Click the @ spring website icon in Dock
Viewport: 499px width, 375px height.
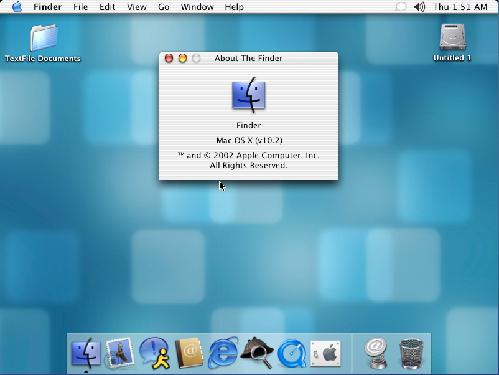tap(376, 353)
